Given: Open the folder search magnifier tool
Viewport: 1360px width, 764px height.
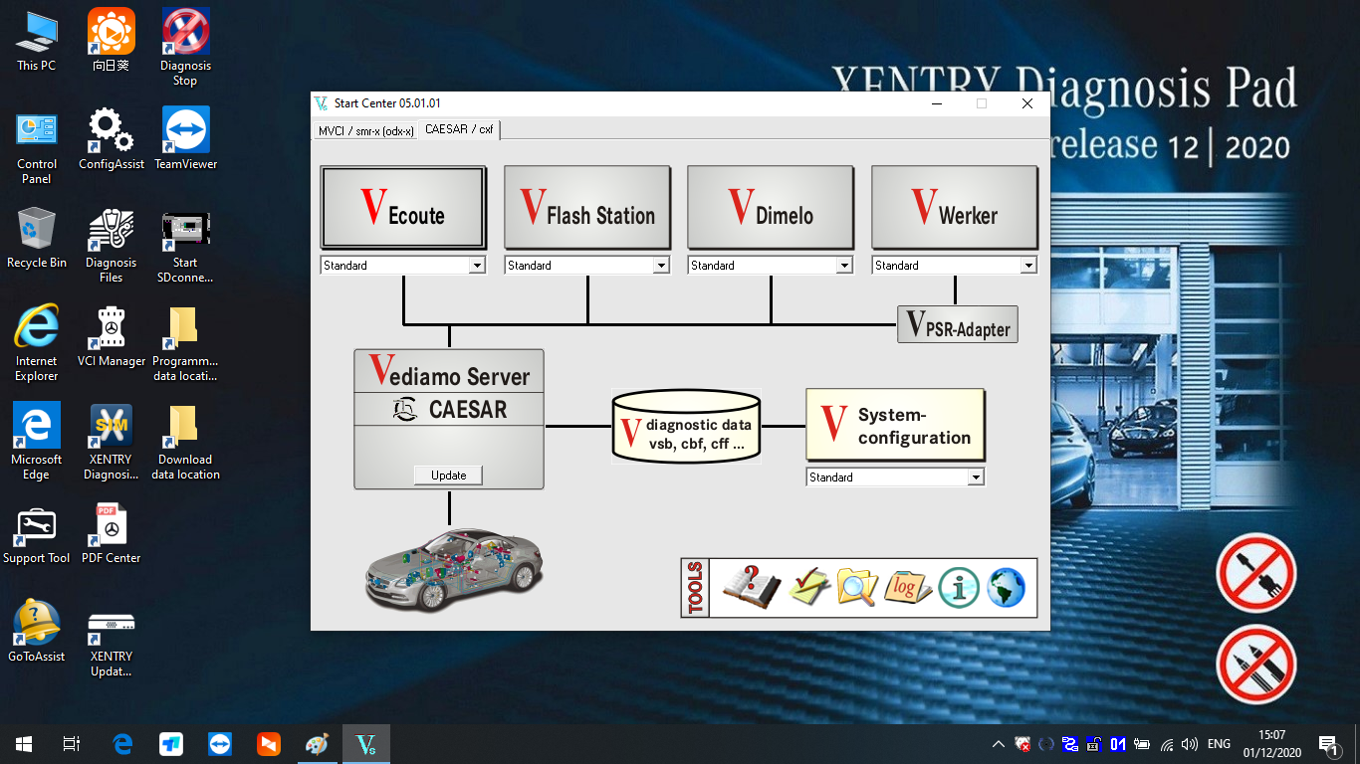Looking at the screenshot, I should pyautogui.click(x=856, y=587).
